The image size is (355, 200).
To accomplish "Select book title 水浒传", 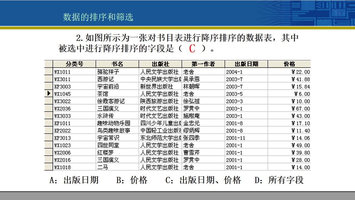I will click(105, 116).
